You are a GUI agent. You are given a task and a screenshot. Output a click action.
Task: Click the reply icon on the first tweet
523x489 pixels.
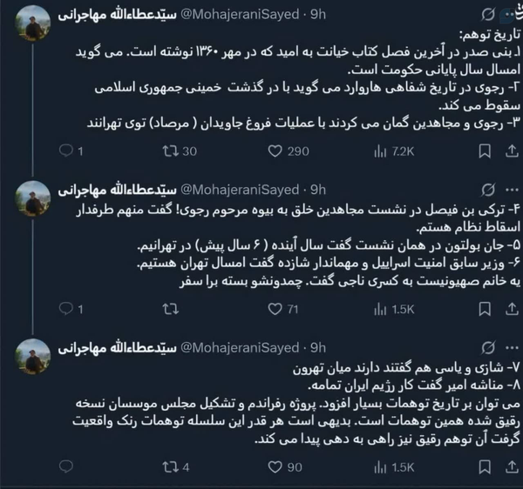tap(65, 151)
